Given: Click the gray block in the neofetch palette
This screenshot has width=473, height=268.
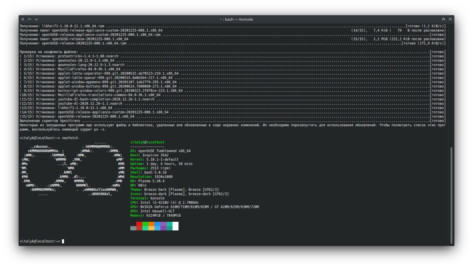Looking at the screenshot, I should (x=133, y=228).
